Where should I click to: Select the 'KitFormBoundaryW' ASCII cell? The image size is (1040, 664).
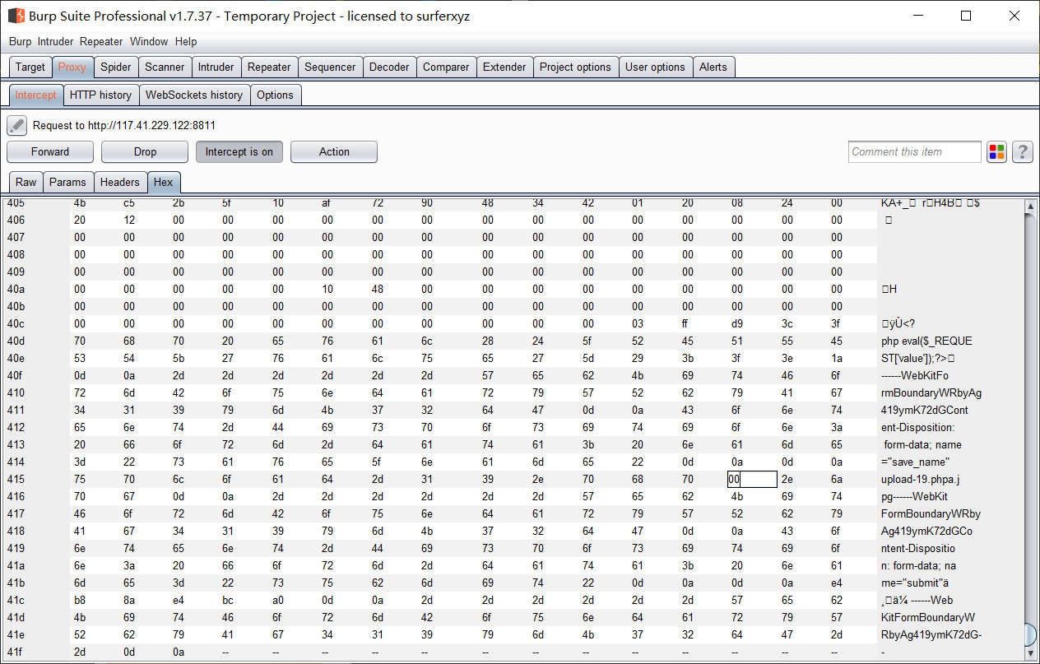[928, 617]
